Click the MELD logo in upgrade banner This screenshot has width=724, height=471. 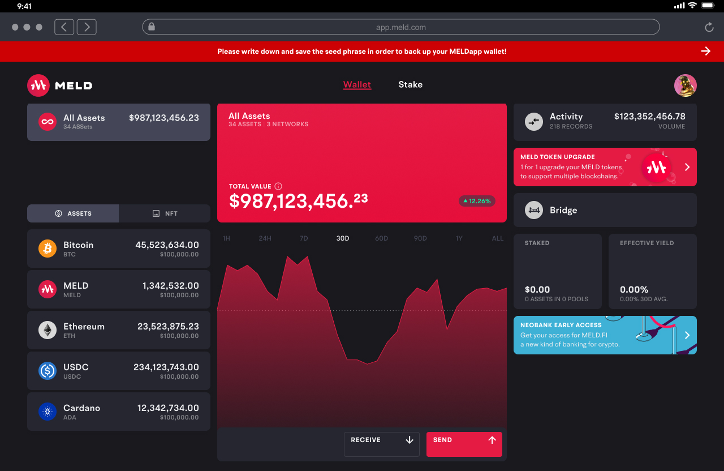tap(657, 167)
